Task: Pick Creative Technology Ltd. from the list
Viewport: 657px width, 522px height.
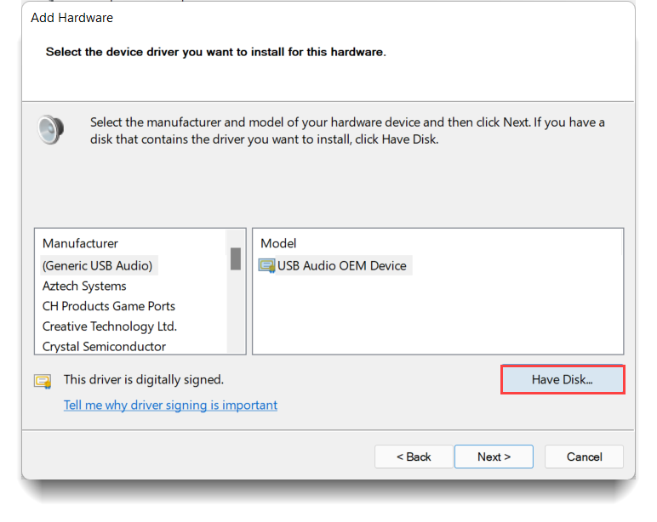Action: 110,326
